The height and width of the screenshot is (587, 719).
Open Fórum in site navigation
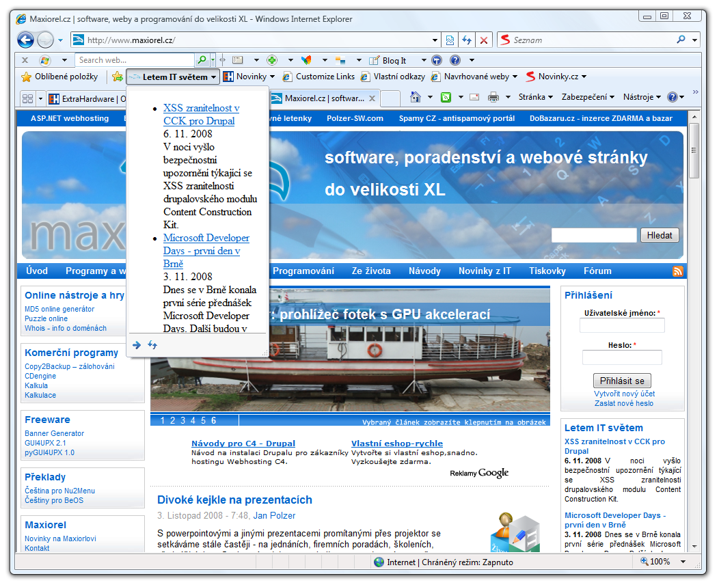tap(597, 271)
